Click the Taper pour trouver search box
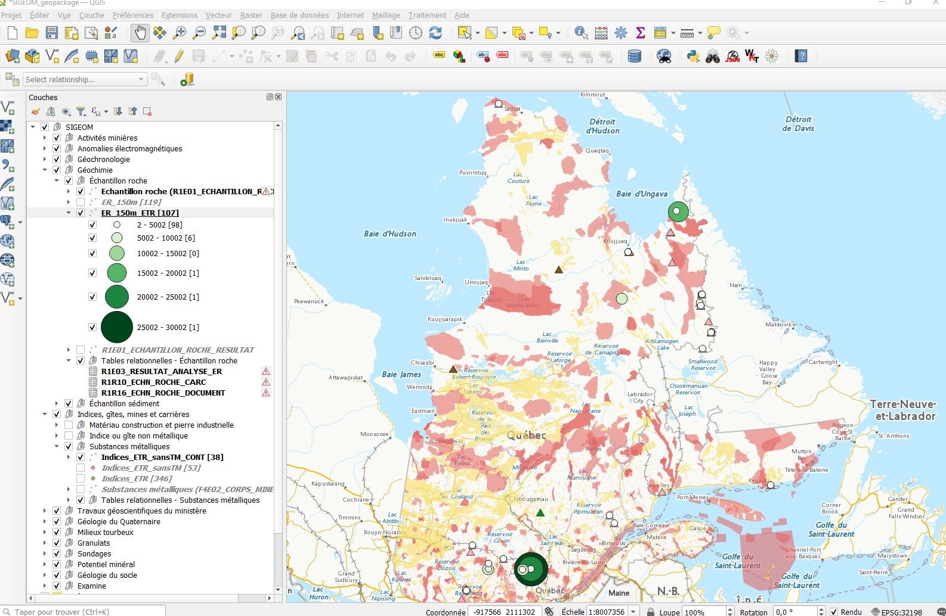 tap(84, 612)
